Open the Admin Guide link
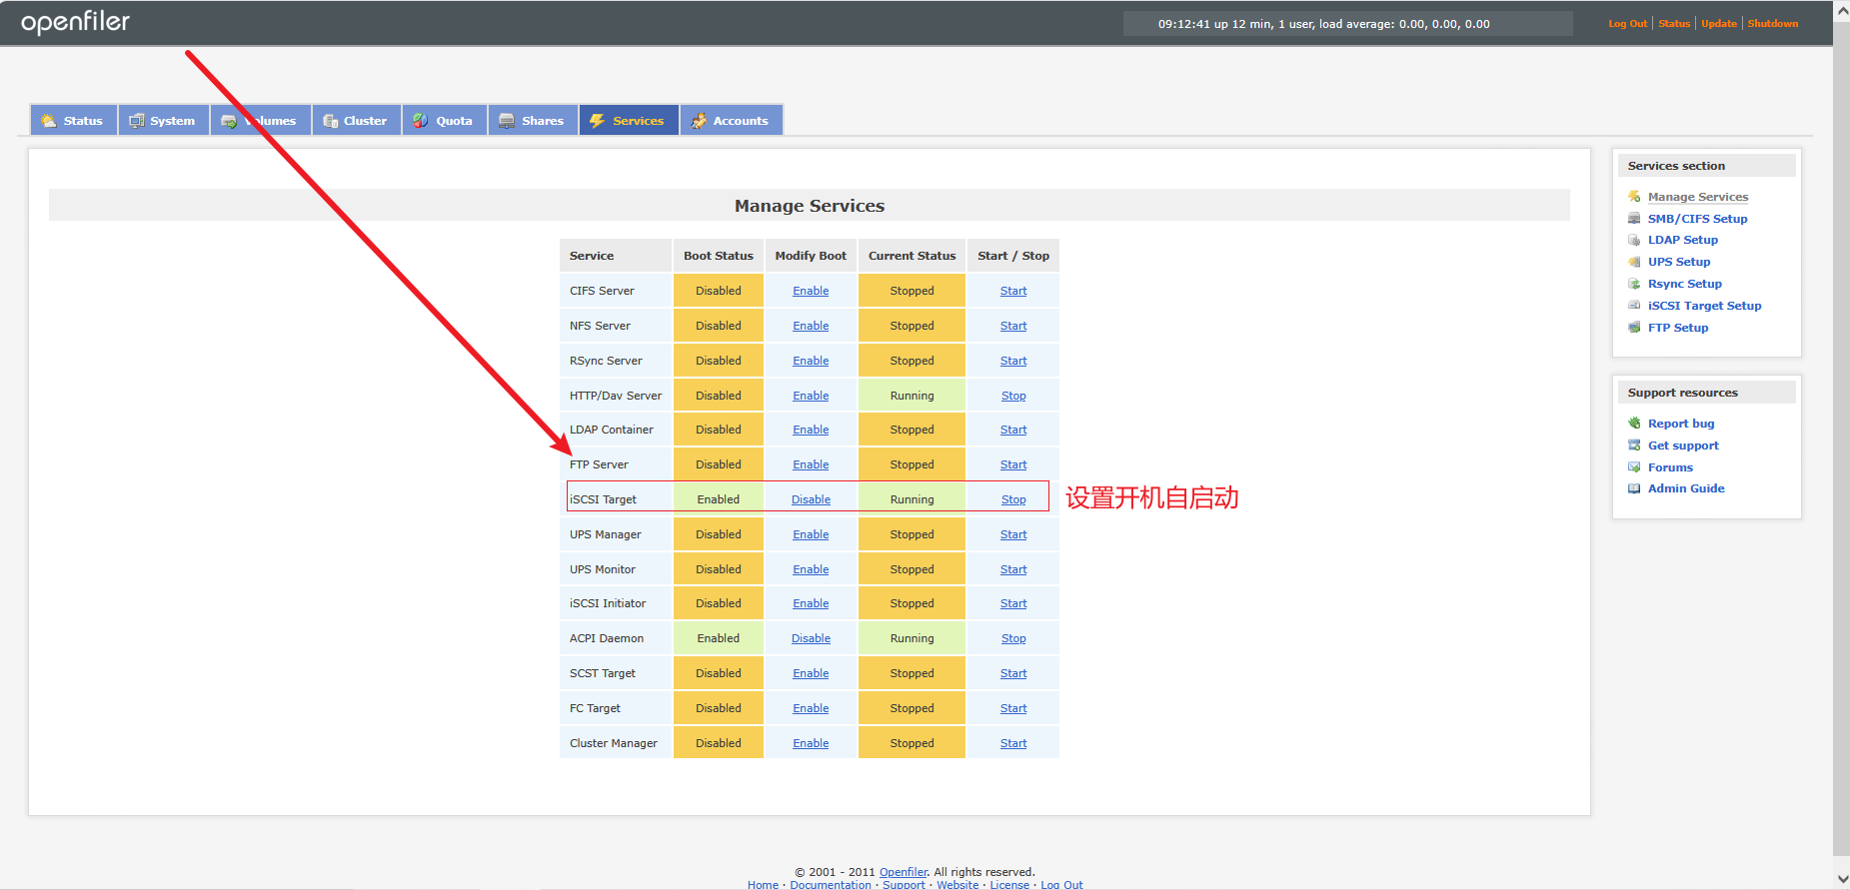Viewport: 1850px width, 890px height. coord(1686,488)
